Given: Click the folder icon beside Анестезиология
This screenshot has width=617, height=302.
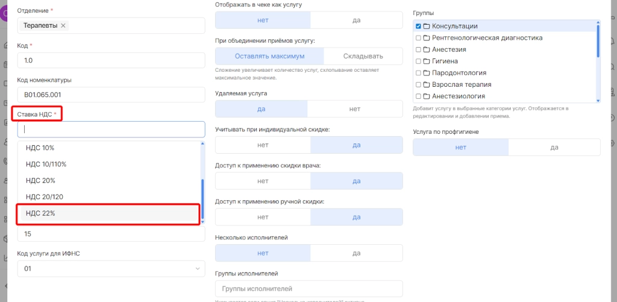Looking at the screenshot, I should click(x=426, y=96).
